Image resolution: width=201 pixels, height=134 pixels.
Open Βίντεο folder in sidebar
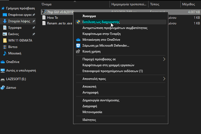click(x=13, y=47)
